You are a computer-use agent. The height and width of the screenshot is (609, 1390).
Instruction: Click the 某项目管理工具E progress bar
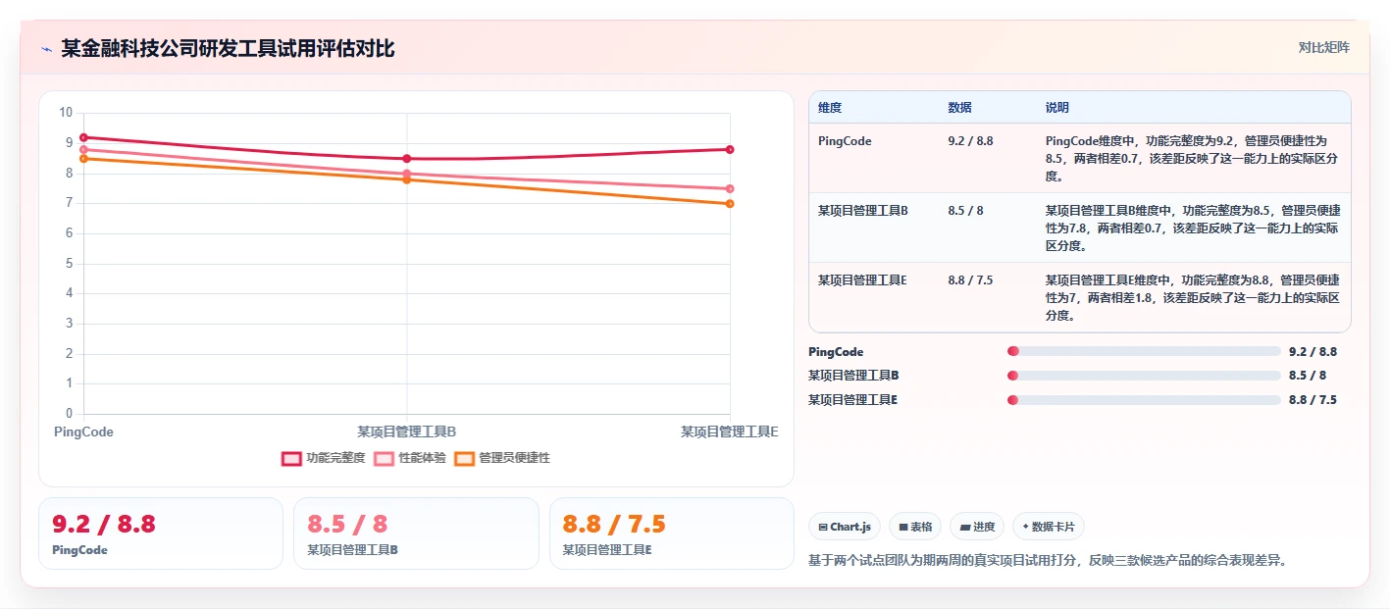tap(1144, 399)
